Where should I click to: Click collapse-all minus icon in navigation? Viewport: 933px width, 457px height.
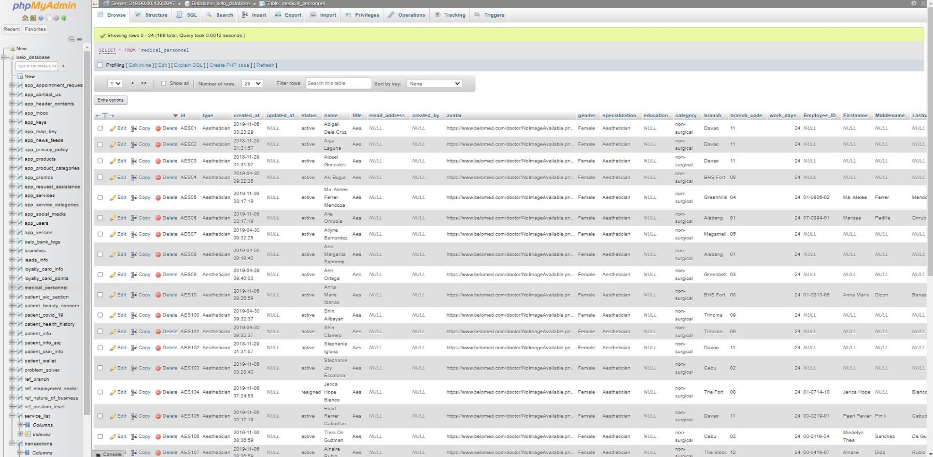(72, 39)
